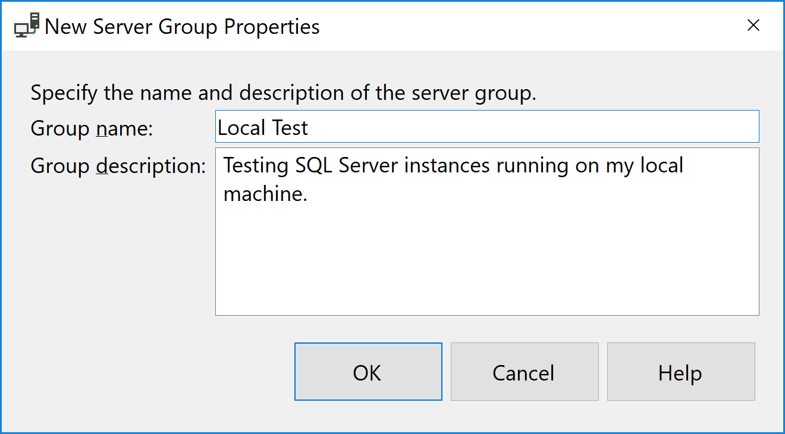Click the "New Server Group Properties" title text

[x=182, y=27]
